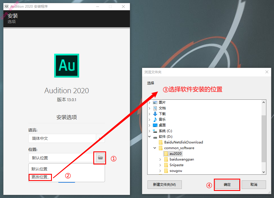Click the baiduwangpan folder icon

click(166, 159)
